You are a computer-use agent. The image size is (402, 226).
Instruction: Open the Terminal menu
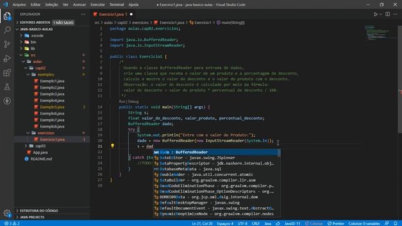pyautogui.click(x=117, y=4)
